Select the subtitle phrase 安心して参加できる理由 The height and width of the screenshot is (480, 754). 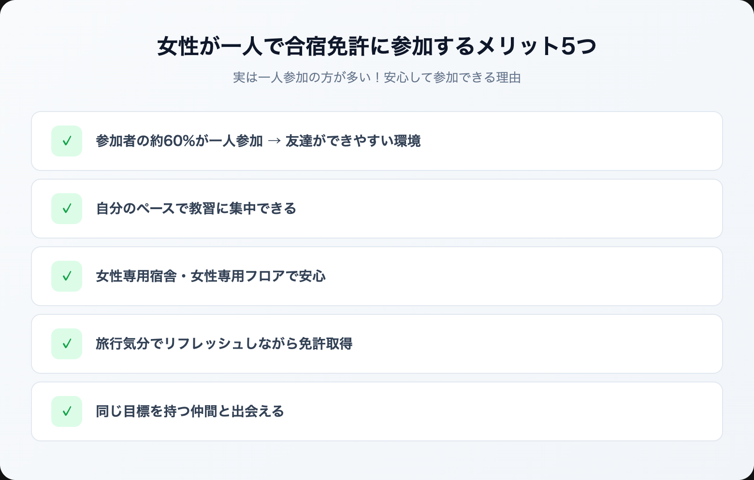click(452, 78)
